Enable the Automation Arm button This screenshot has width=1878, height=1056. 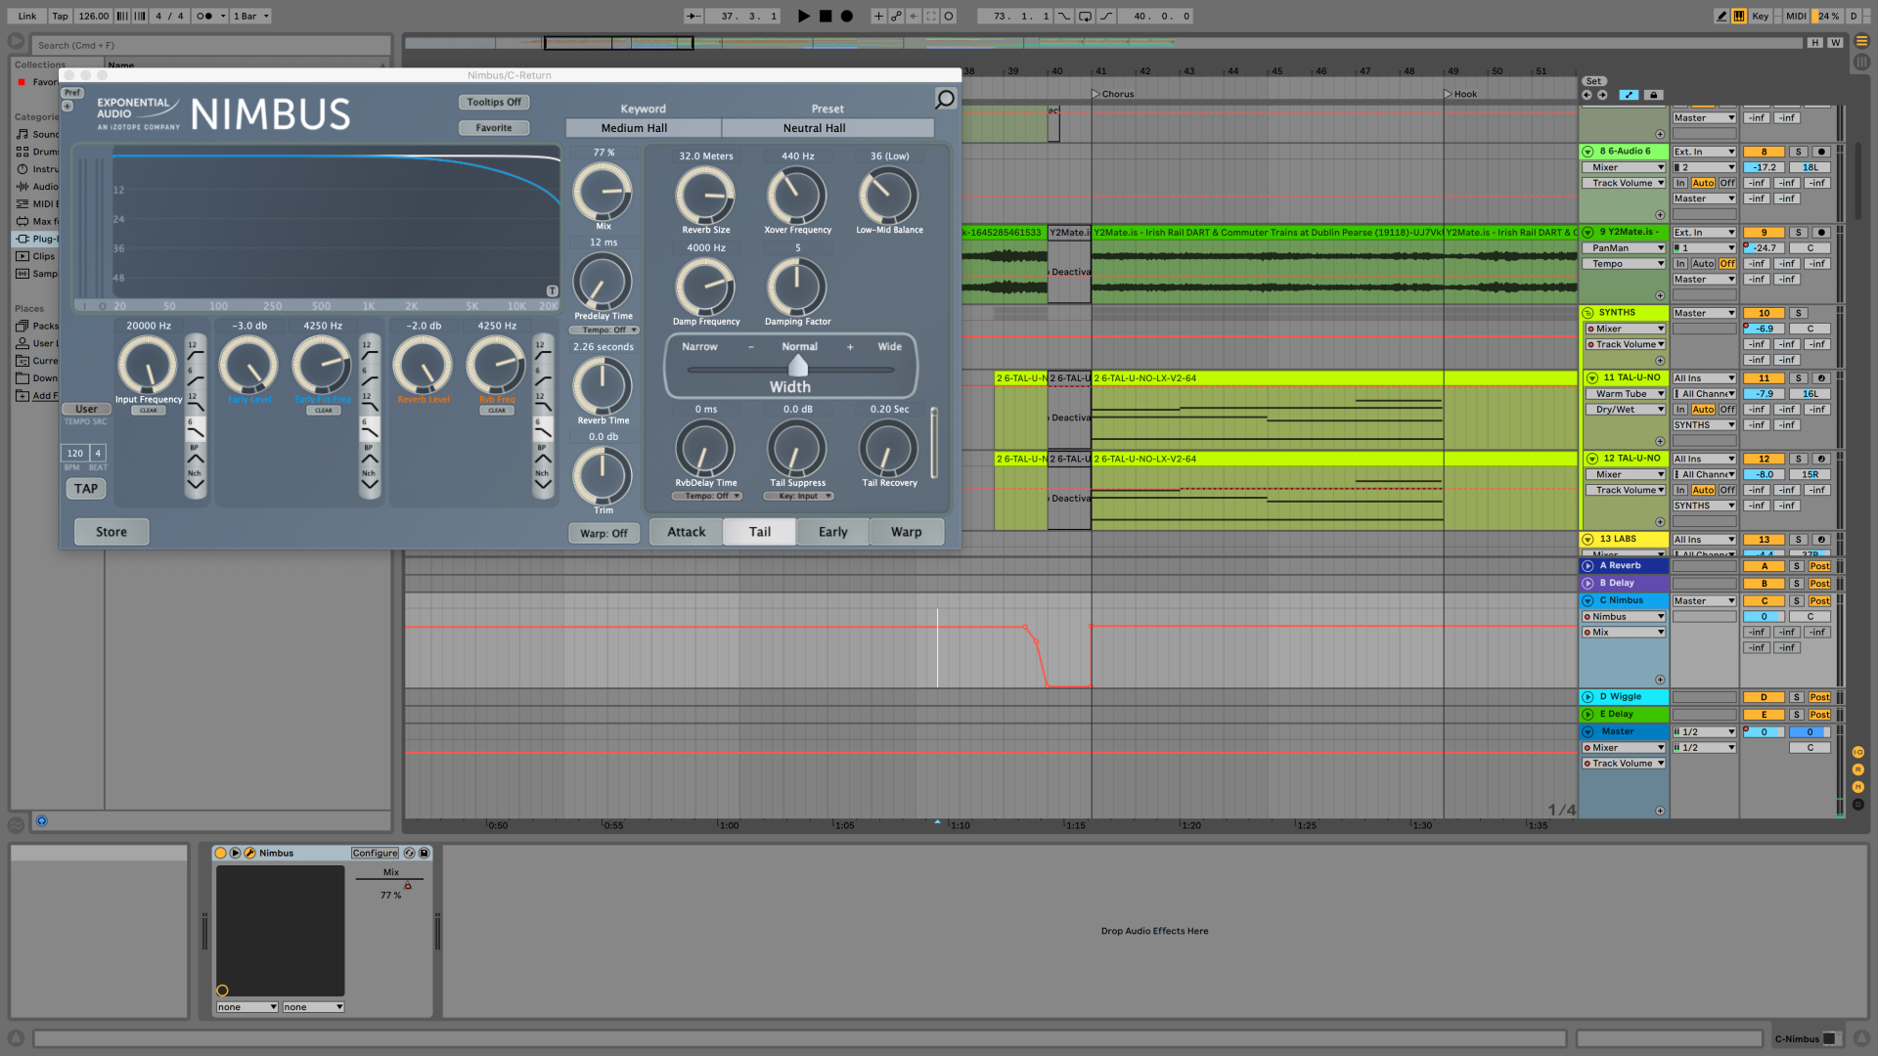click(896, 16)
